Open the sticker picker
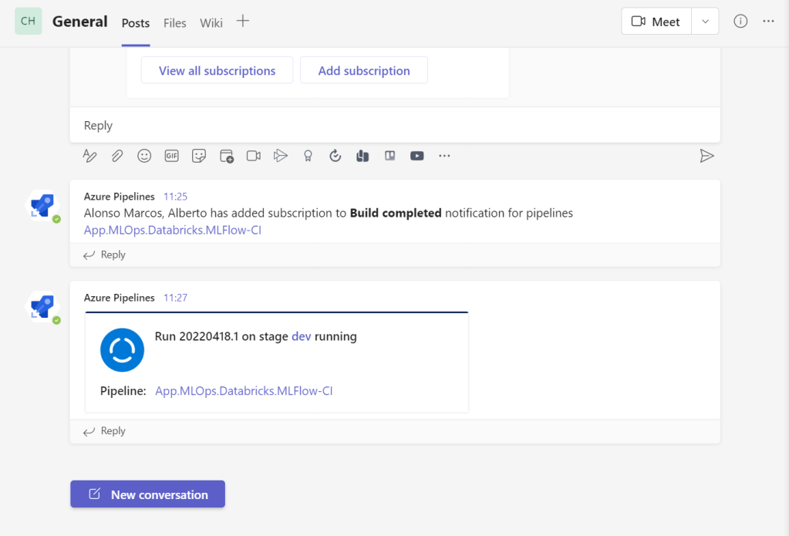Image resolution: width=789 pixels, height=536 pixels. click(x=199, y=156)
